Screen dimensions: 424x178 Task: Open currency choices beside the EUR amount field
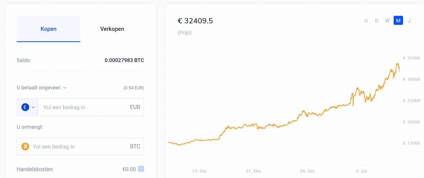click(x=27, y=107)
